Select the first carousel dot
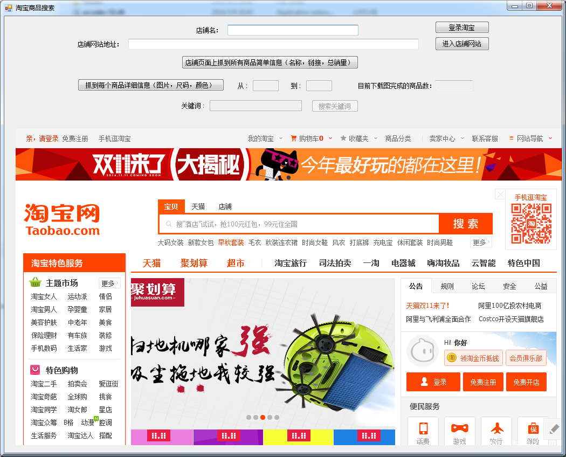 (x=249, y=417)
